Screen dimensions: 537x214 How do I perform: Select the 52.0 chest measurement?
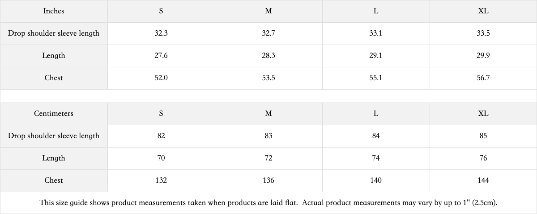(161, 78)
